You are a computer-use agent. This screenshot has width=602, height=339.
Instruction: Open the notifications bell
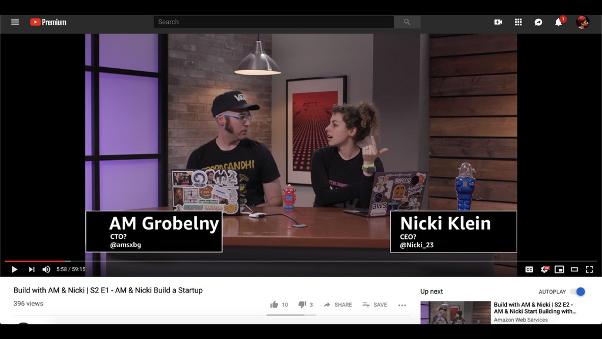pyautogui.click(x=558, y=22)
